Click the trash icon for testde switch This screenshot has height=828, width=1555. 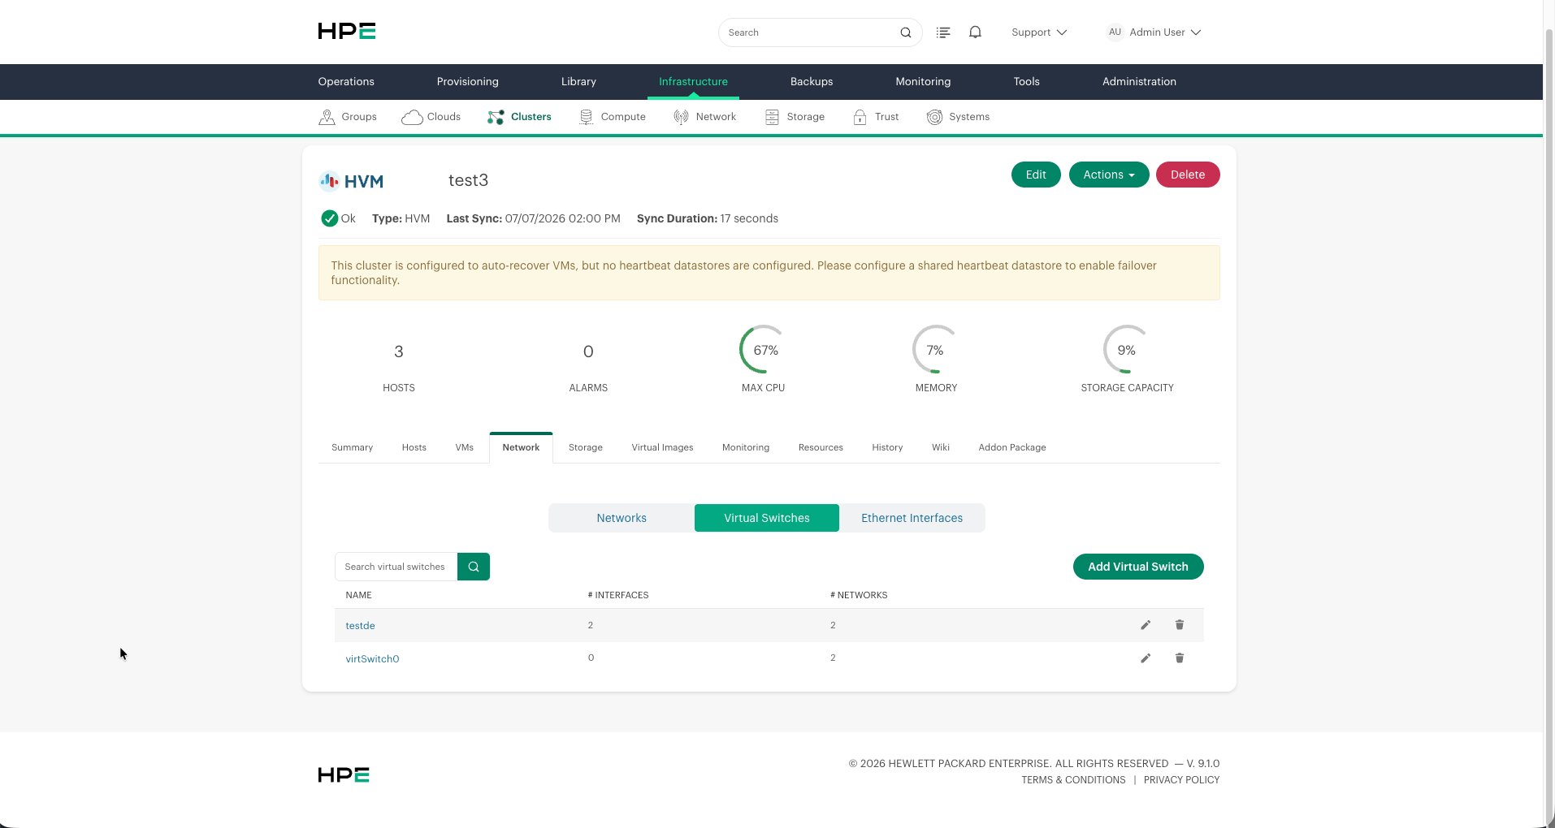pyautogui.click(x=1180, y=625)
